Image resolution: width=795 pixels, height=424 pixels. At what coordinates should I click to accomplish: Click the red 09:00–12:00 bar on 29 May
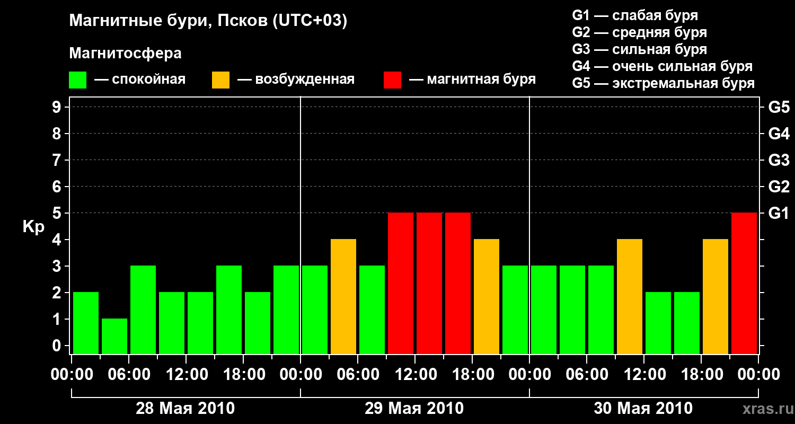401,283
